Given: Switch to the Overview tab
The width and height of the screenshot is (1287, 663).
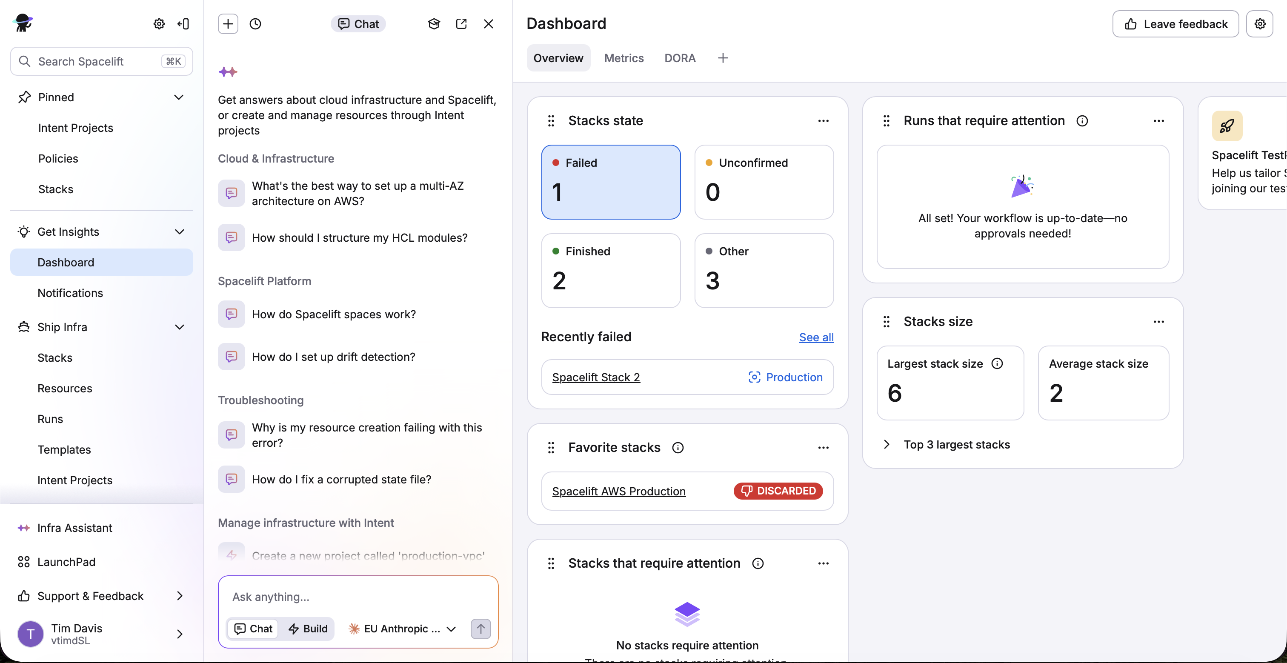Looking at the screenshot, I should (558, 58).
